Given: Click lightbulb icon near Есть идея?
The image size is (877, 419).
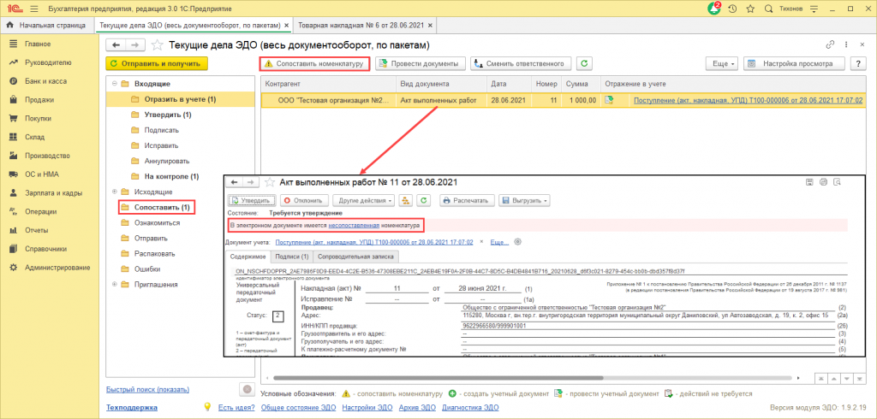Looking at the screenshot, I should pyautogui.click(x=206, y=407).
